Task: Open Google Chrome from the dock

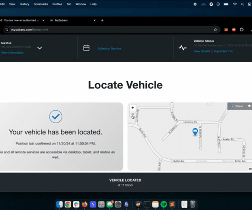Action: [68, 204]
